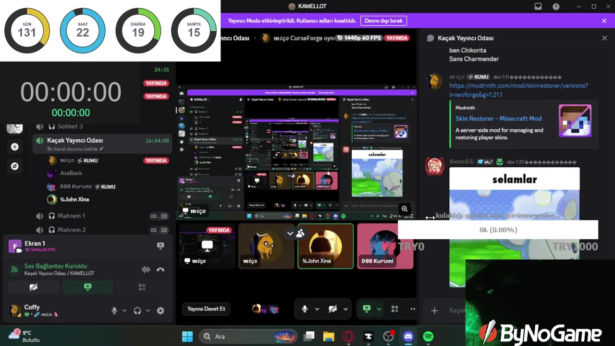This screenshot has width=615, height=346.
Task: Disconnect from voice with hang-up icon
Action: pyautogui.click(x=160, y=270)
